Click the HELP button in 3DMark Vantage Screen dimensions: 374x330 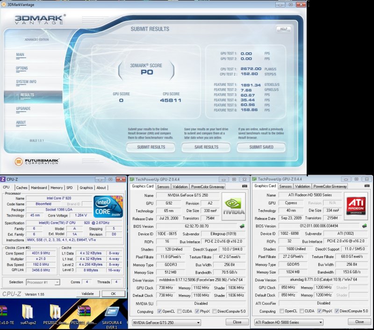pyautogui.click(x=284, y=29)
